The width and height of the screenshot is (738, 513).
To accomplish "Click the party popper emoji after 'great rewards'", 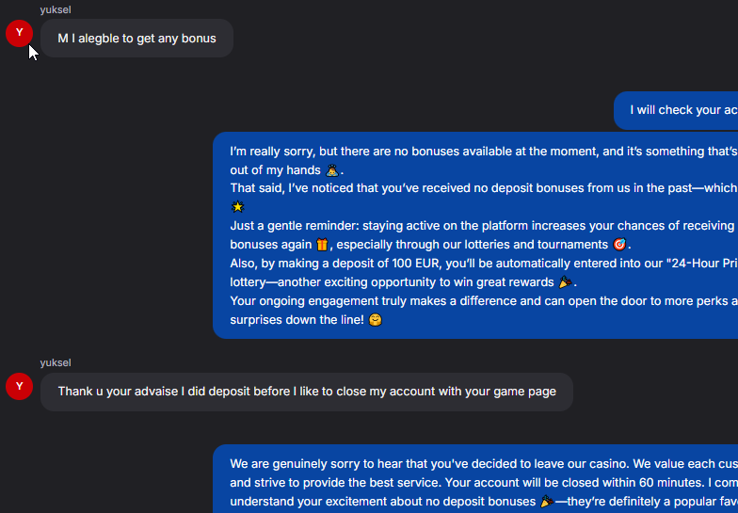I will click(x=565, y=282).
